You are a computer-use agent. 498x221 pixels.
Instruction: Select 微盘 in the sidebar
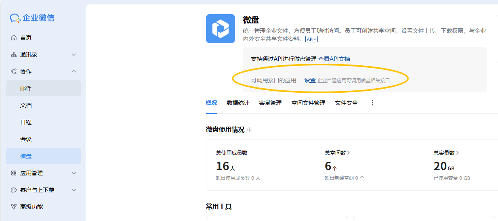click(x=43, y=156)
